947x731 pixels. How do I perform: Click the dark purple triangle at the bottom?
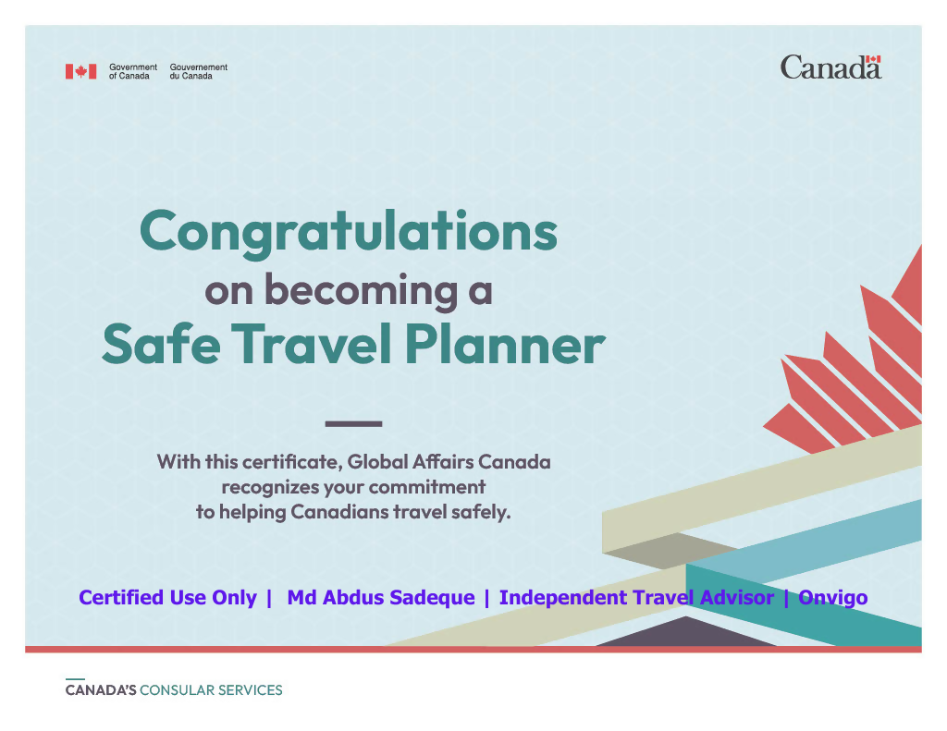(x=684, y=635)
